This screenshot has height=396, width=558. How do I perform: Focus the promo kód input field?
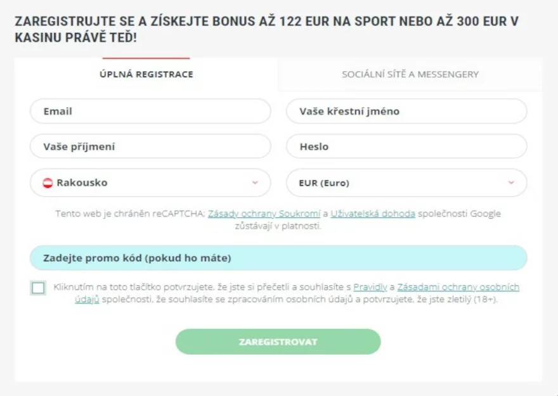click(x=278, y=258)
